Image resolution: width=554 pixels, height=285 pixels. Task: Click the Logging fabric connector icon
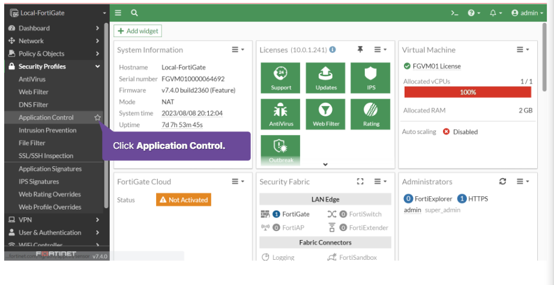click(x=265, y=257)
